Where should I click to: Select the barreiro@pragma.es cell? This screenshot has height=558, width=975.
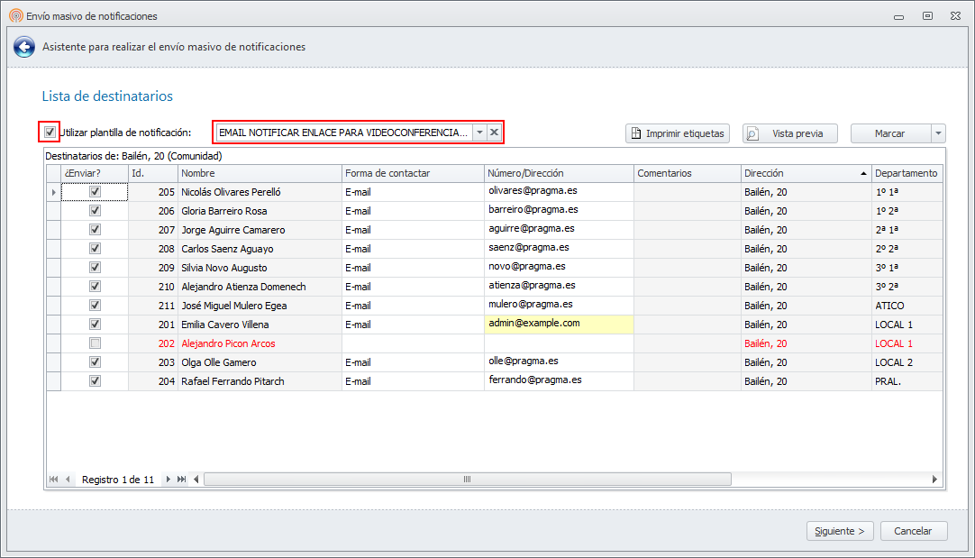[x=559, y=210]
